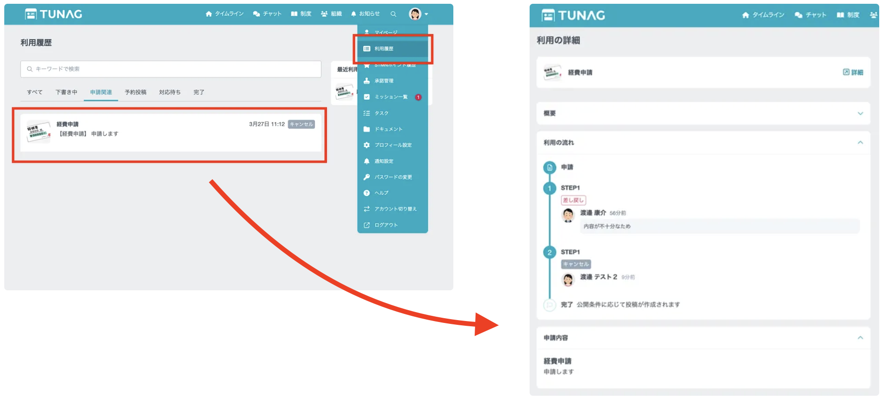Open the 経費申請 entry dated 3月27日
Screen dimensions: 883x400
[170, 132]
